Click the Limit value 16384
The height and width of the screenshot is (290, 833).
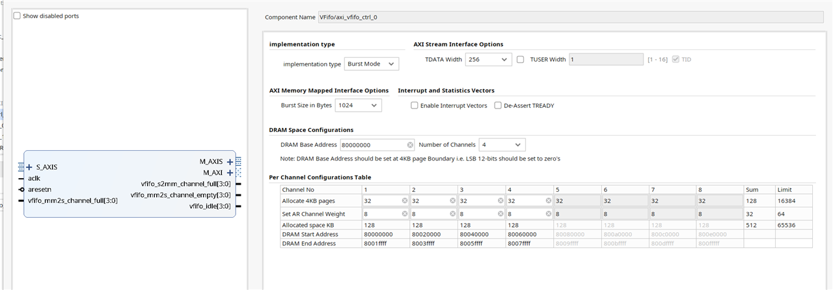coord(786,201)
